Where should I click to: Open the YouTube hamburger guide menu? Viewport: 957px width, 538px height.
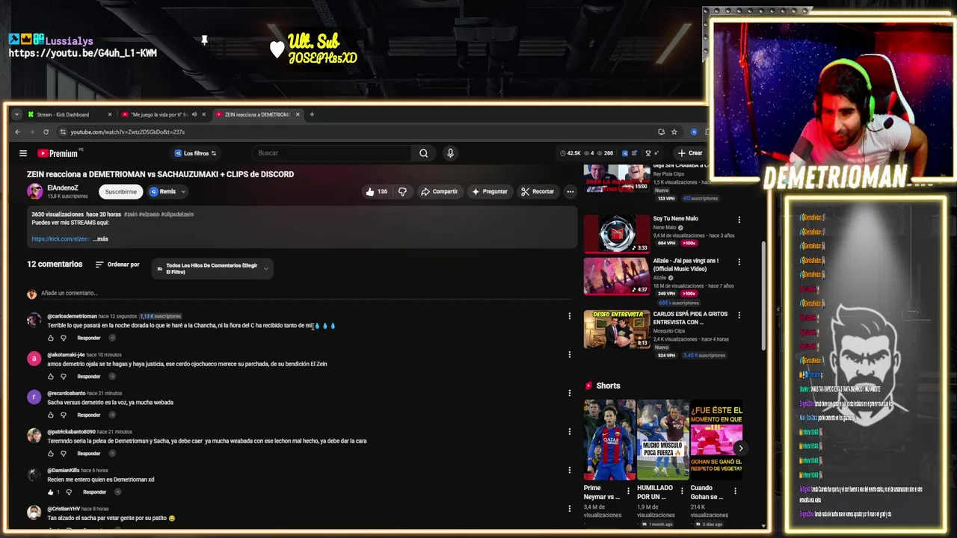click(23, 153)
